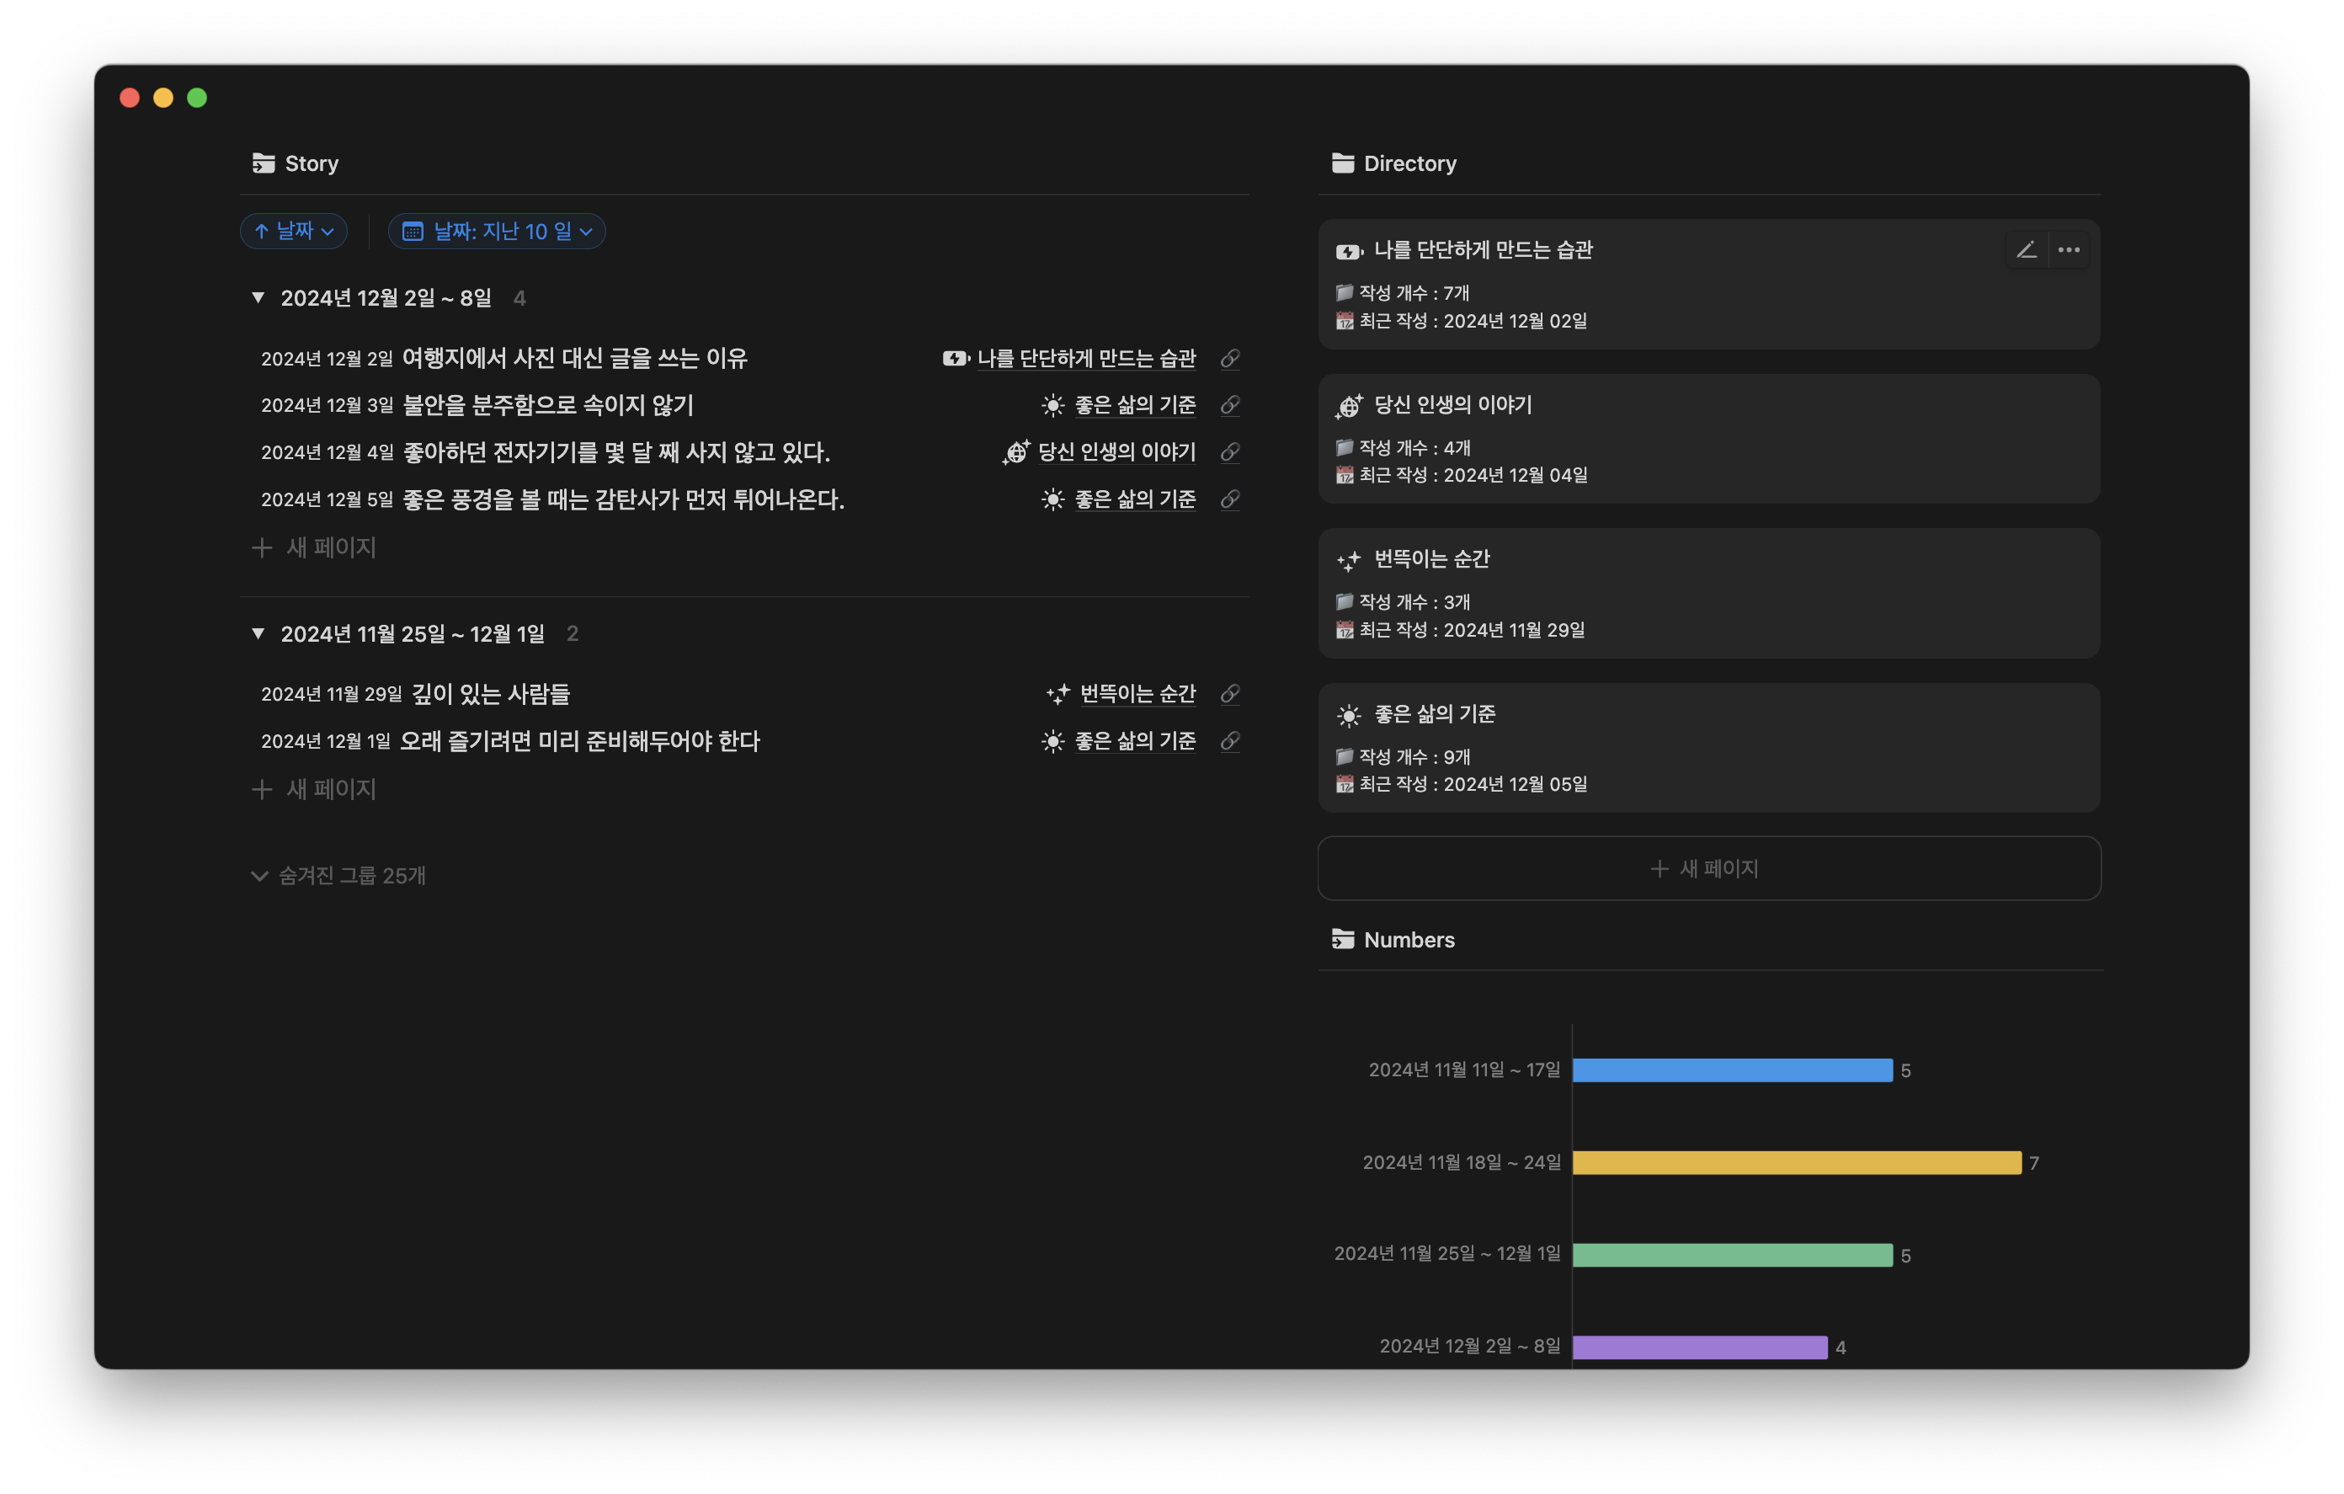Click the yellow 11월 18일 ~ 24일 bar
Viewport: 2344px width, 1494px height.
coord(1796,1162)
